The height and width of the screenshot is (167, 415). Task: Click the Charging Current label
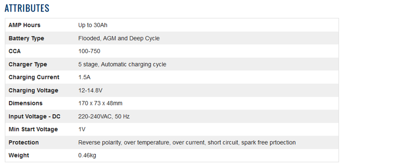(34, 77)
